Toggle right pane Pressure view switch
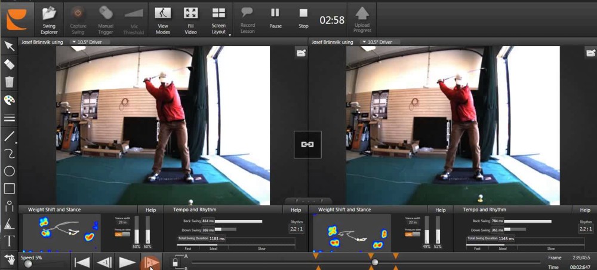 [x=408, y=234]
